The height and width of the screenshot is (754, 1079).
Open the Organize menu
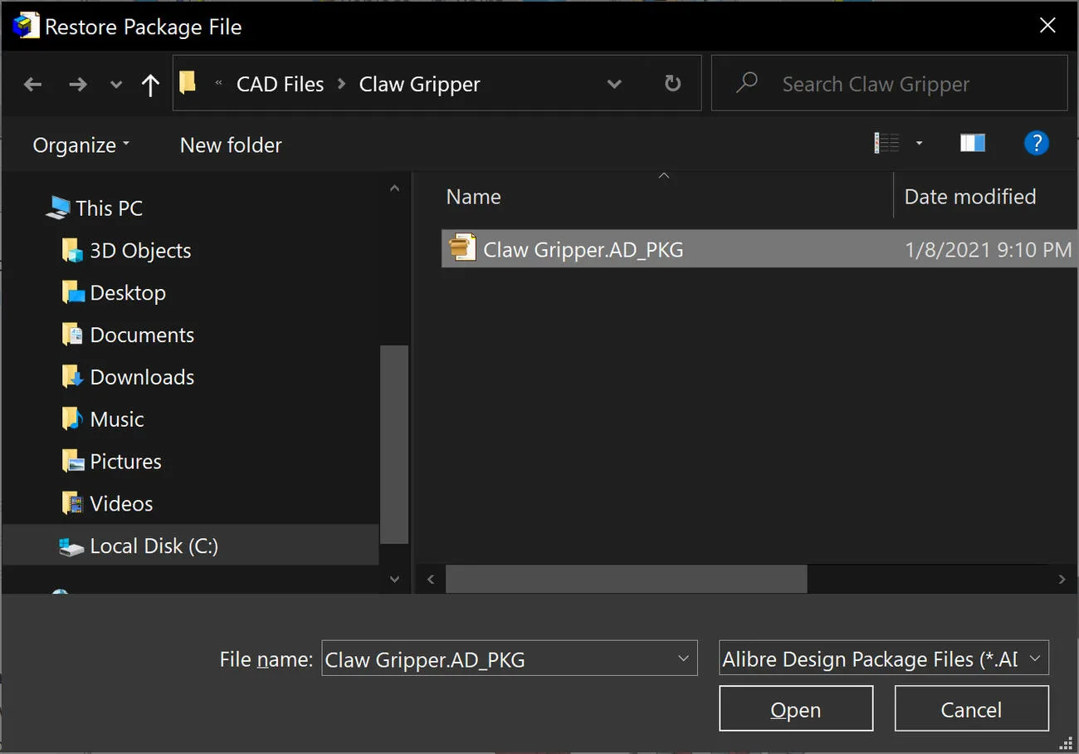coord(81,145)
